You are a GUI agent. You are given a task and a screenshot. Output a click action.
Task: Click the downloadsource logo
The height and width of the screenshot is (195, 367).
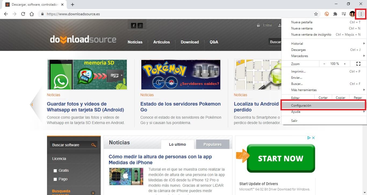(83, 40)
